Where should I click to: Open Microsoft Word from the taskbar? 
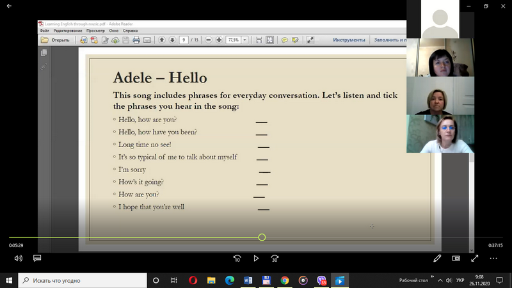coord(248,280)
